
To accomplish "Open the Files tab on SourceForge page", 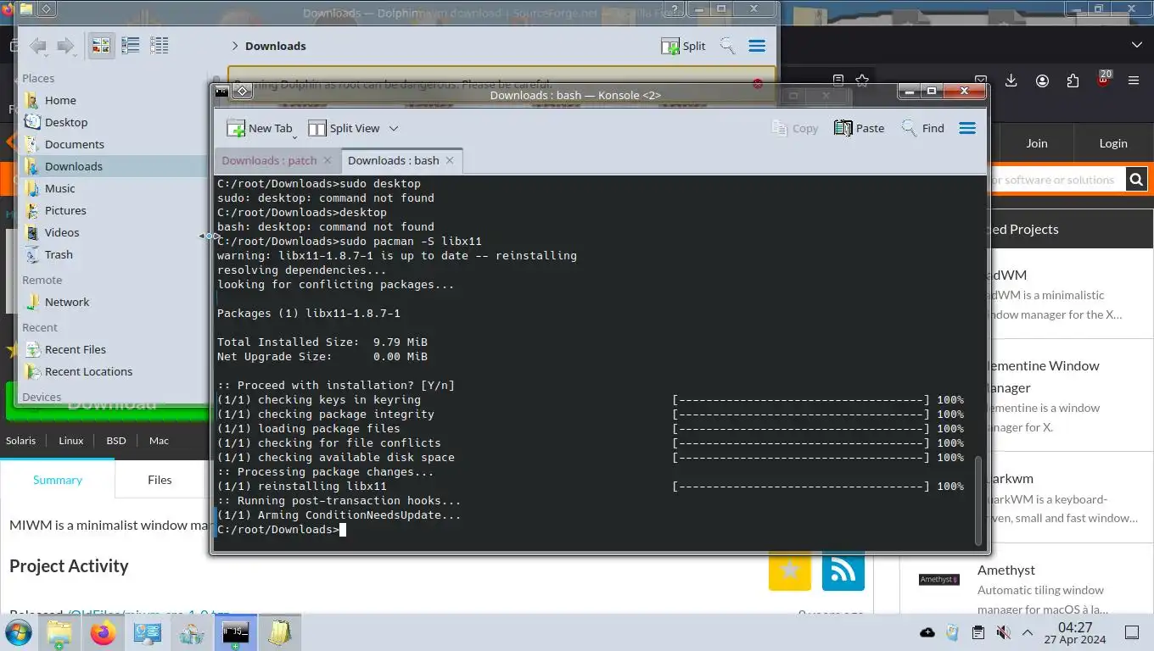I will [x=160, y=480].
